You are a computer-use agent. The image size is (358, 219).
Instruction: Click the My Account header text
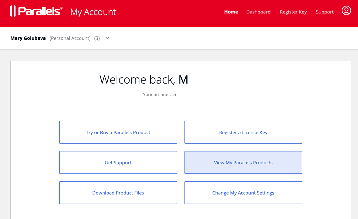click(x=93, y=12)
